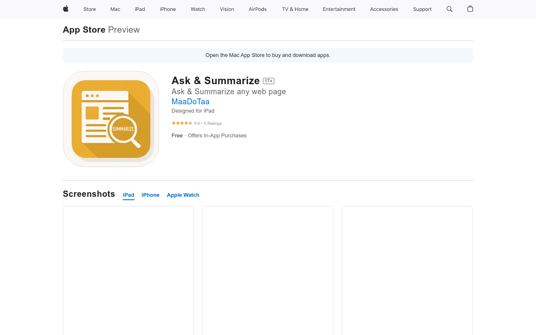Click the App Store heading link
The height and width of the screenshot is (335, 536).
coord(84,30)
